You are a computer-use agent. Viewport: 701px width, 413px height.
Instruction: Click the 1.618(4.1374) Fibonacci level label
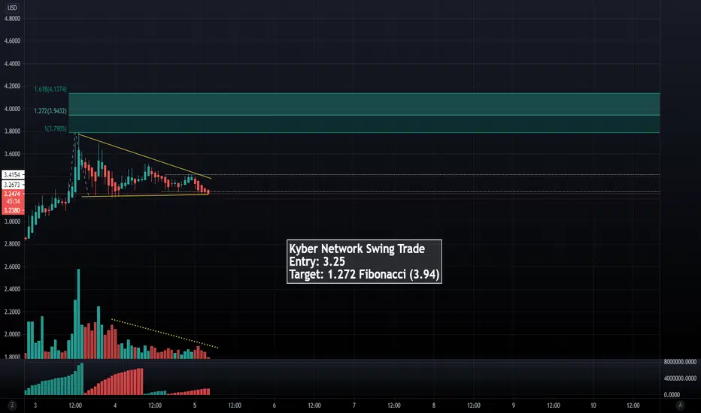pos(50,89)
